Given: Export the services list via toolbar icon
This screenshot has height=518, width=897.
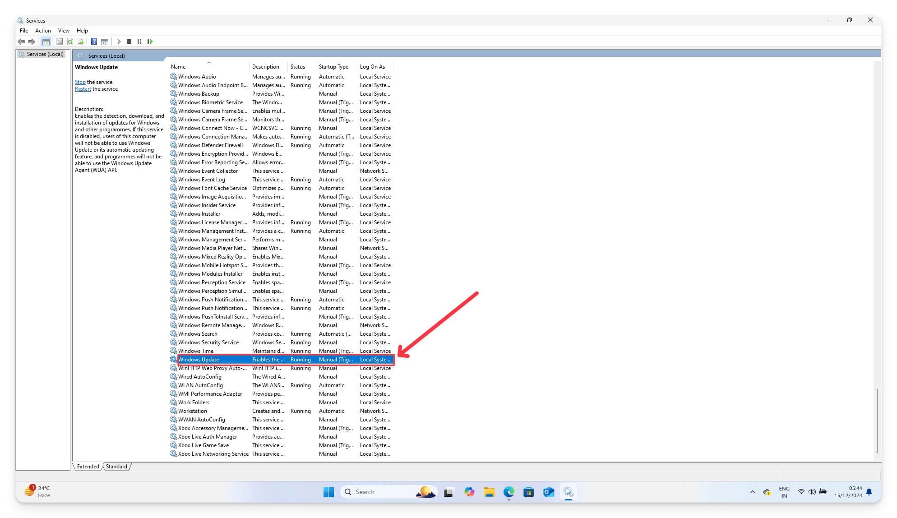Looking at the screenshot, I should click(80, 42).
